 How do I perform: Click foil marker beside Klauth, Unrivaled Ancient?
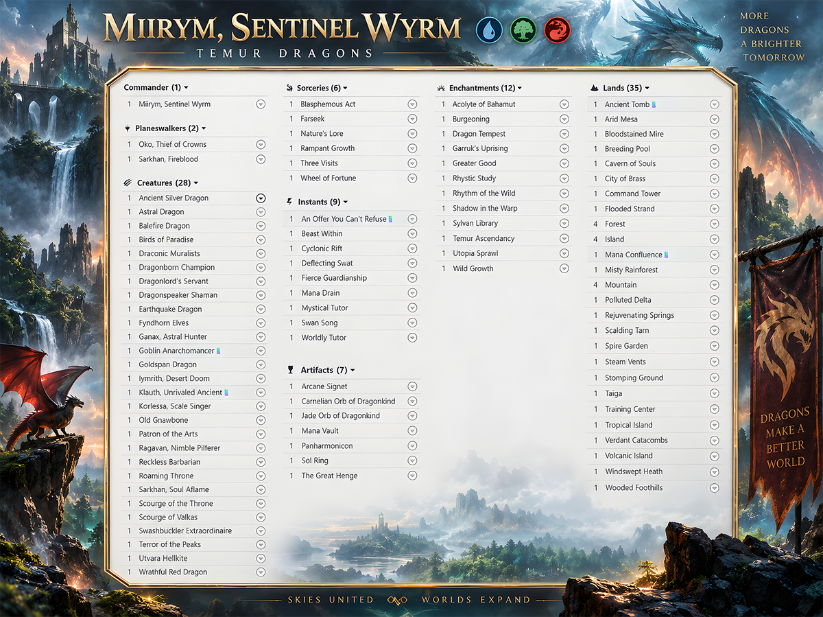click(x=226, y=393)
